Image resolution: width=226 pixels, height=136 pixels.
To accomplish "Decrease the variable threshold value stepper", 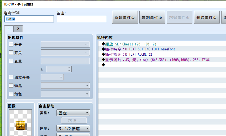I will click(69, 70).
